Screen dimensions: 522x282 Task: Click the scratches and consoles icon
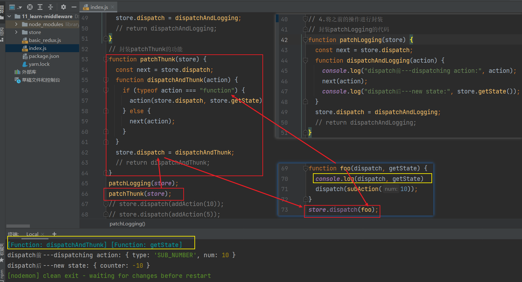pos(17,80)
